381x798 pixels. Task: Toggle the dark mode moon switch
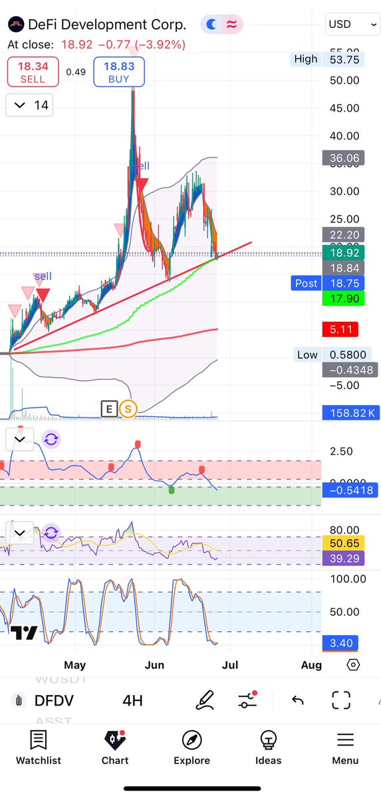coord(211,25)
